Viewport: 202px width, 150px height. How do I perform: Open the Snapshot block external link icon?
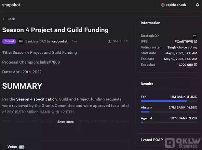pos(196,65)
